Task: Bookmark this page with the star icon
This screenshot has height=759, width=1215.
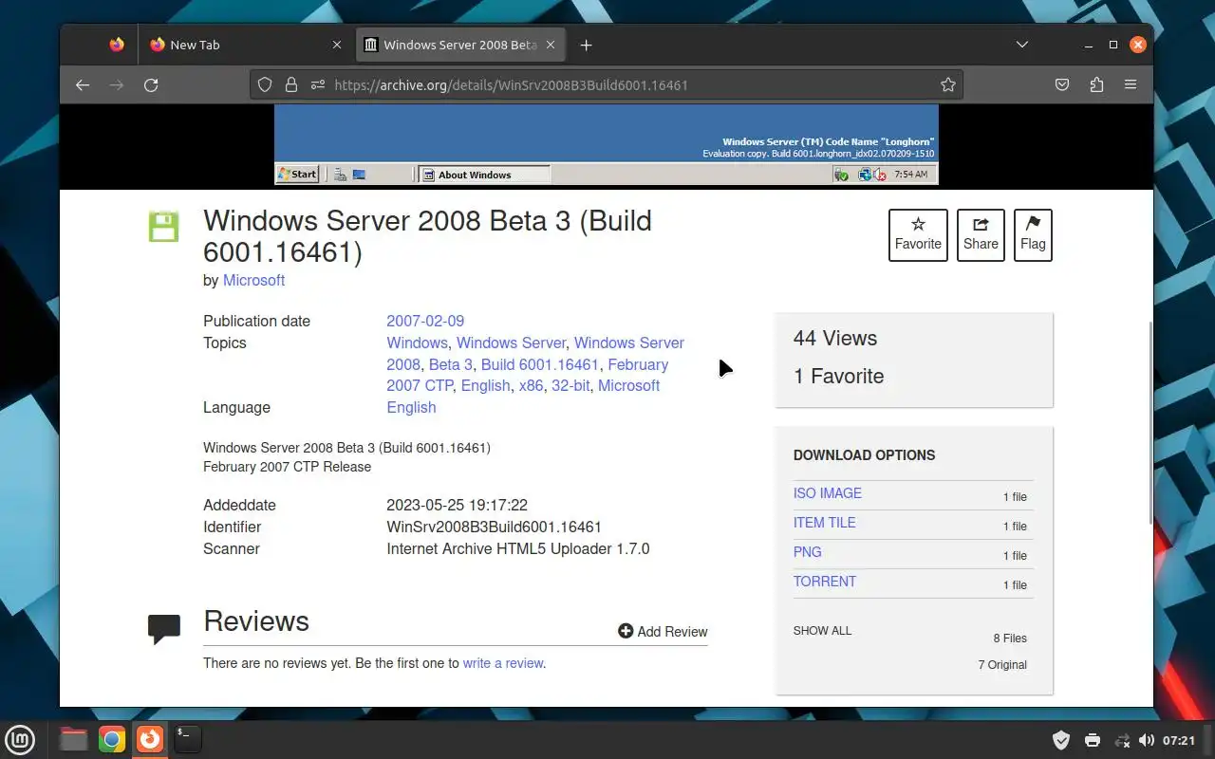Action: pos(947,84)
